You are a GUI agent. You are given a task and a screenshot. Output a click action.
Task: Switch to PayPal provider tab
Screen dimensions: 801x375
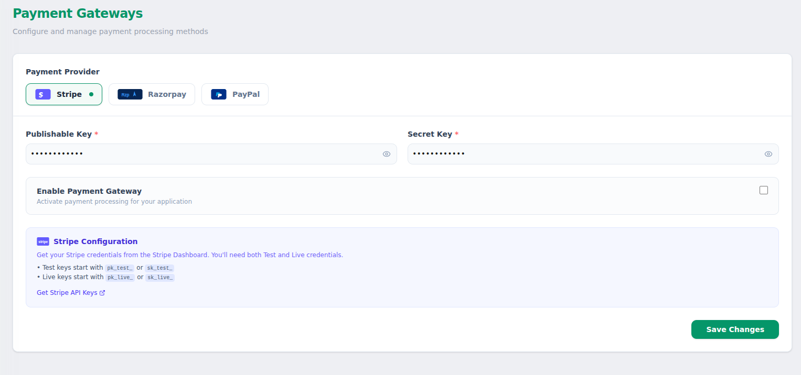point(235,94)
